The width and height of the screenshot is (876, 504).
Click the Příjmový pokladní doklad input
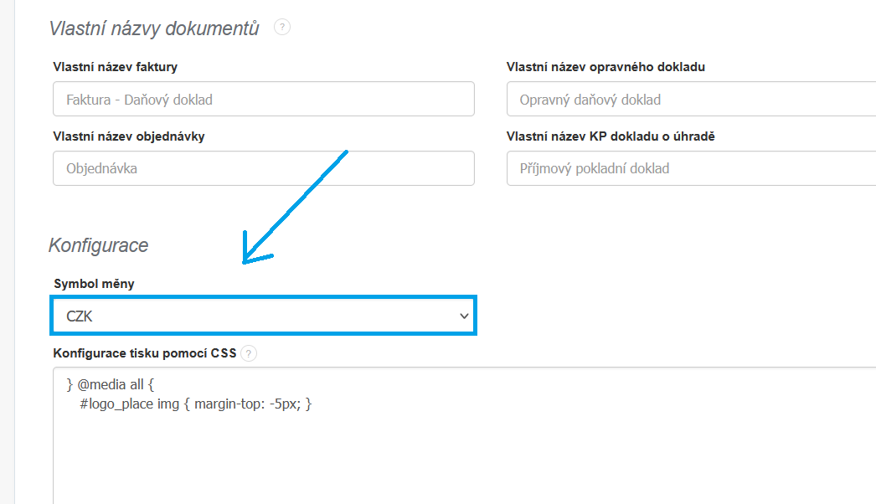[691, 168]
